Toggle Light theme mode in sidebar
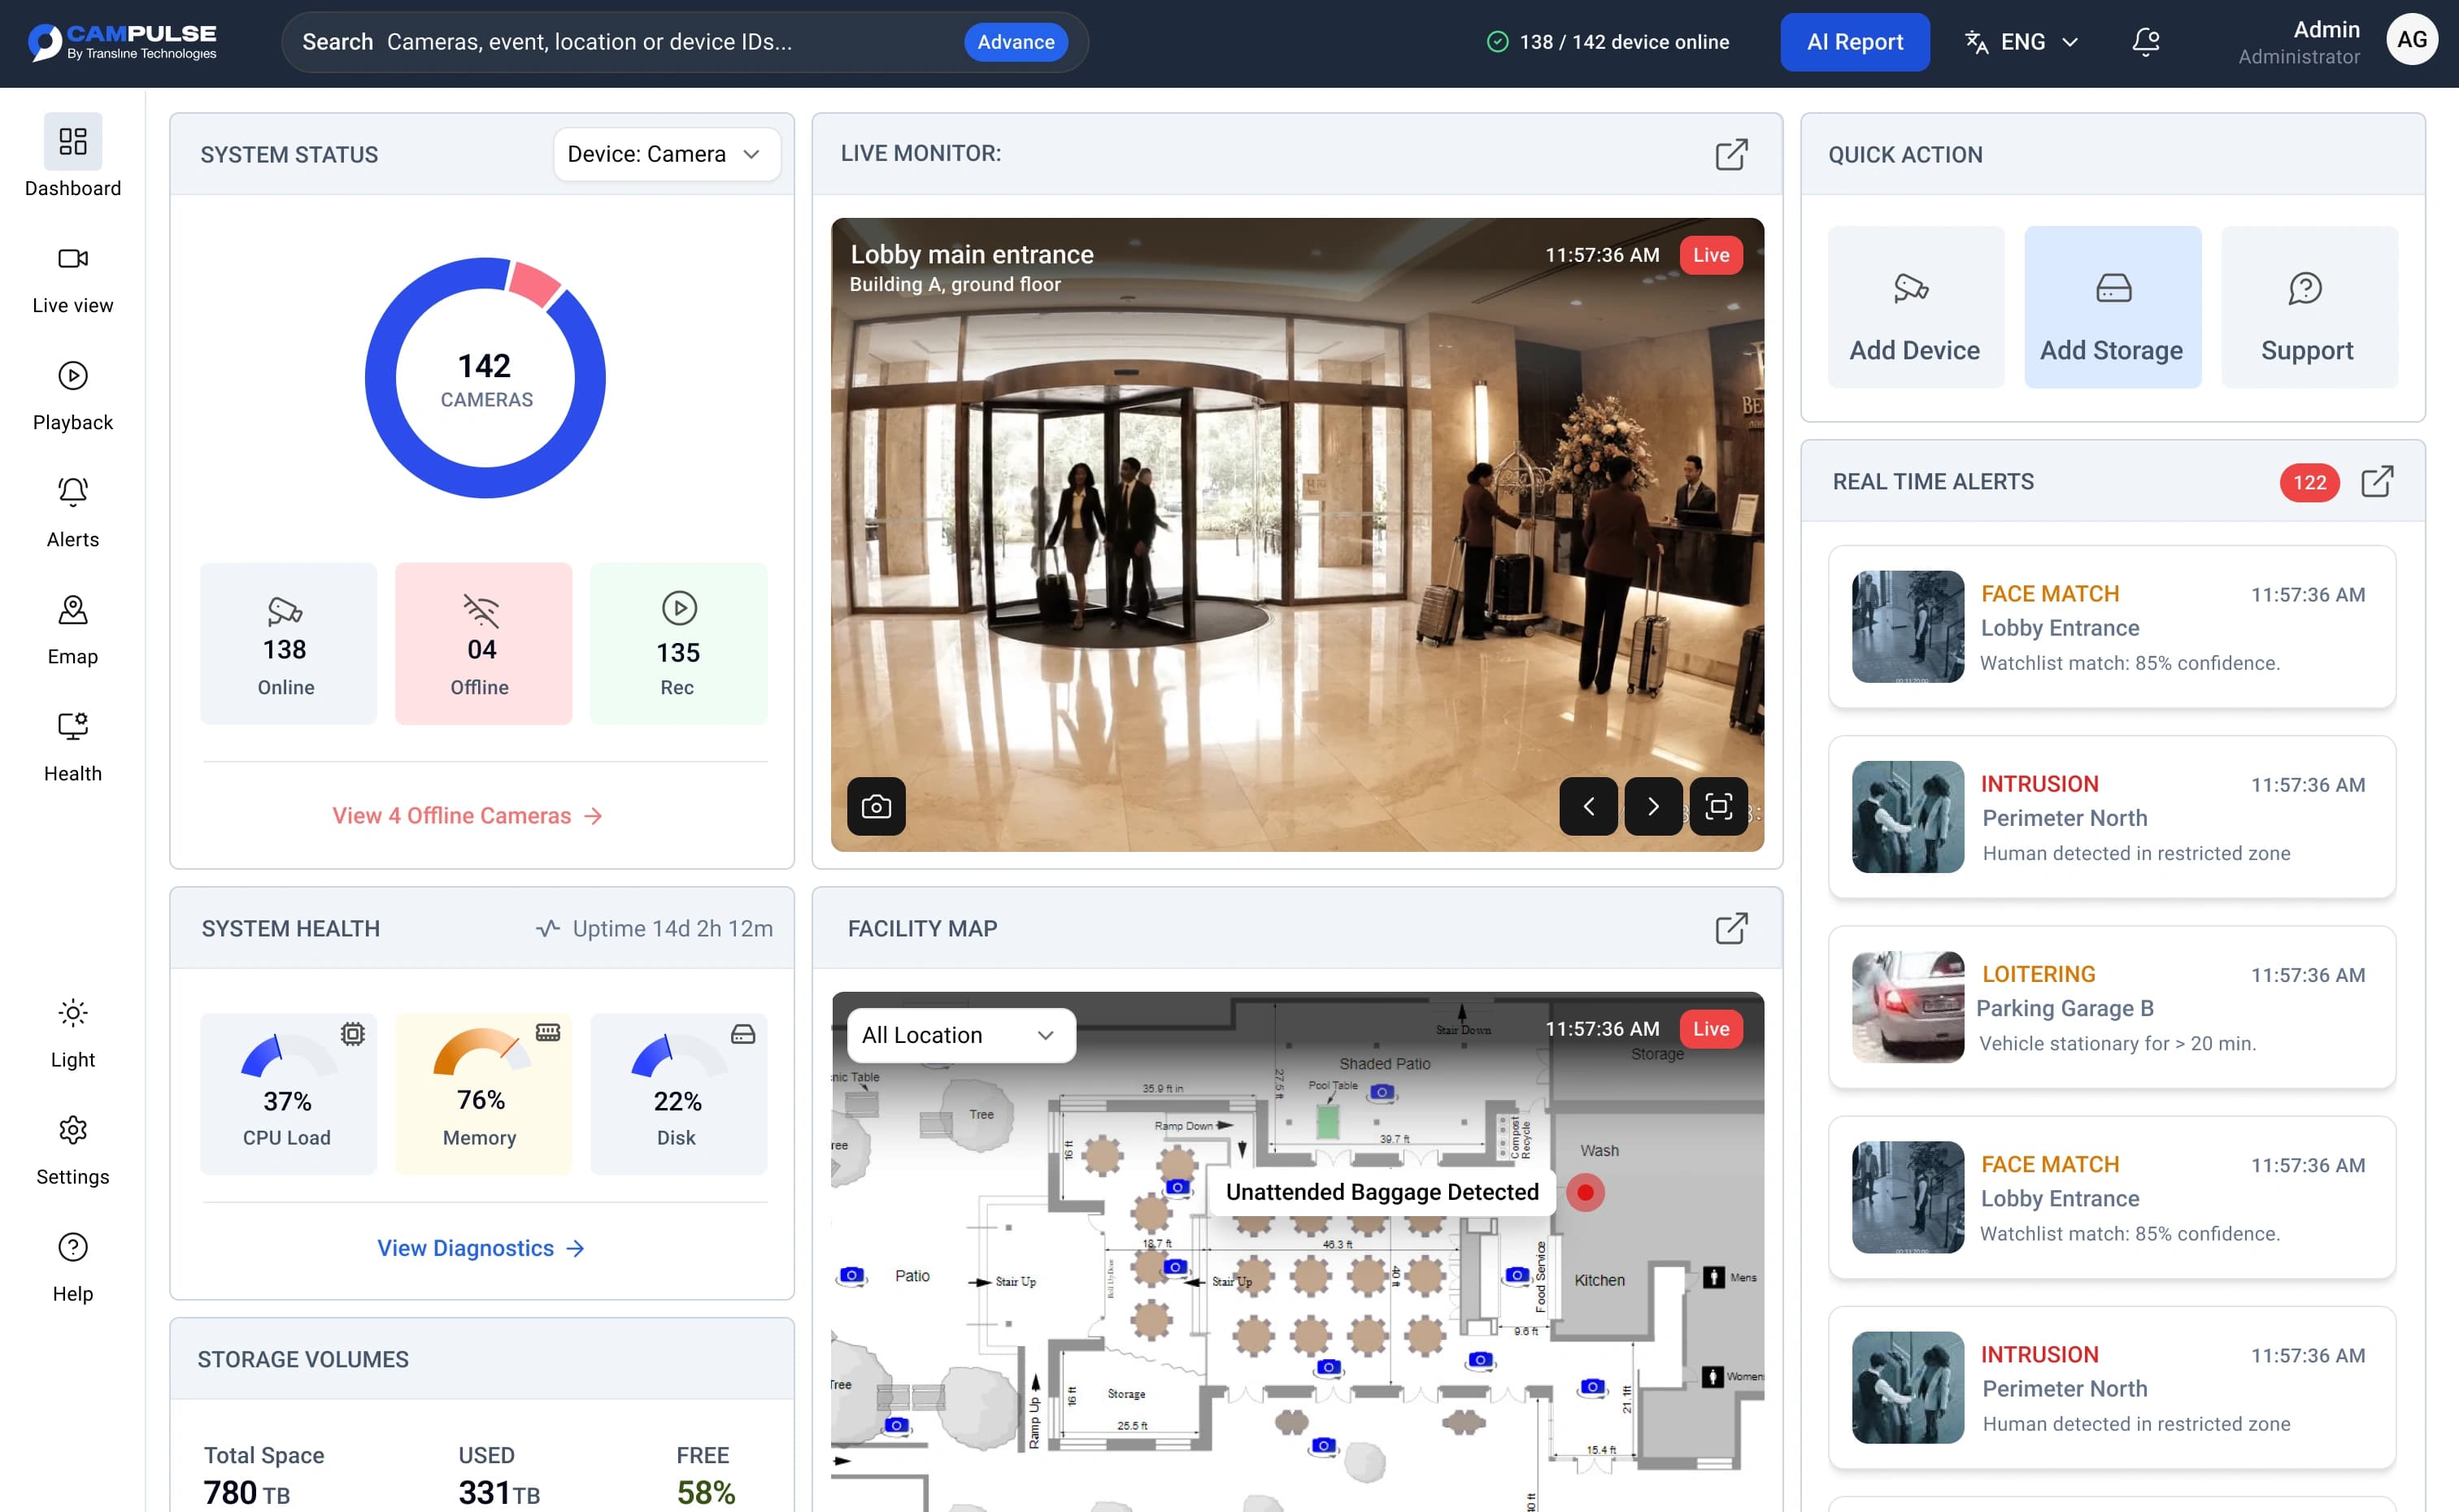This screenshot has height=1512, width=2459. (x=72, y=1034)
